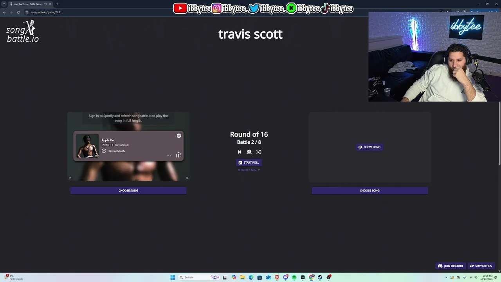Open the Apple Pie song title link
This screenshot has width=501, height=282.
point(108,140)
